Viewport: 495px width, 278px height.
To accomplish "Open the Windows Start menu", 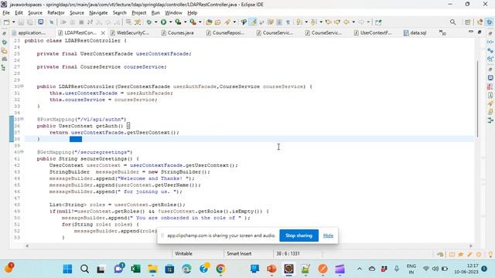I will point(67,269).
